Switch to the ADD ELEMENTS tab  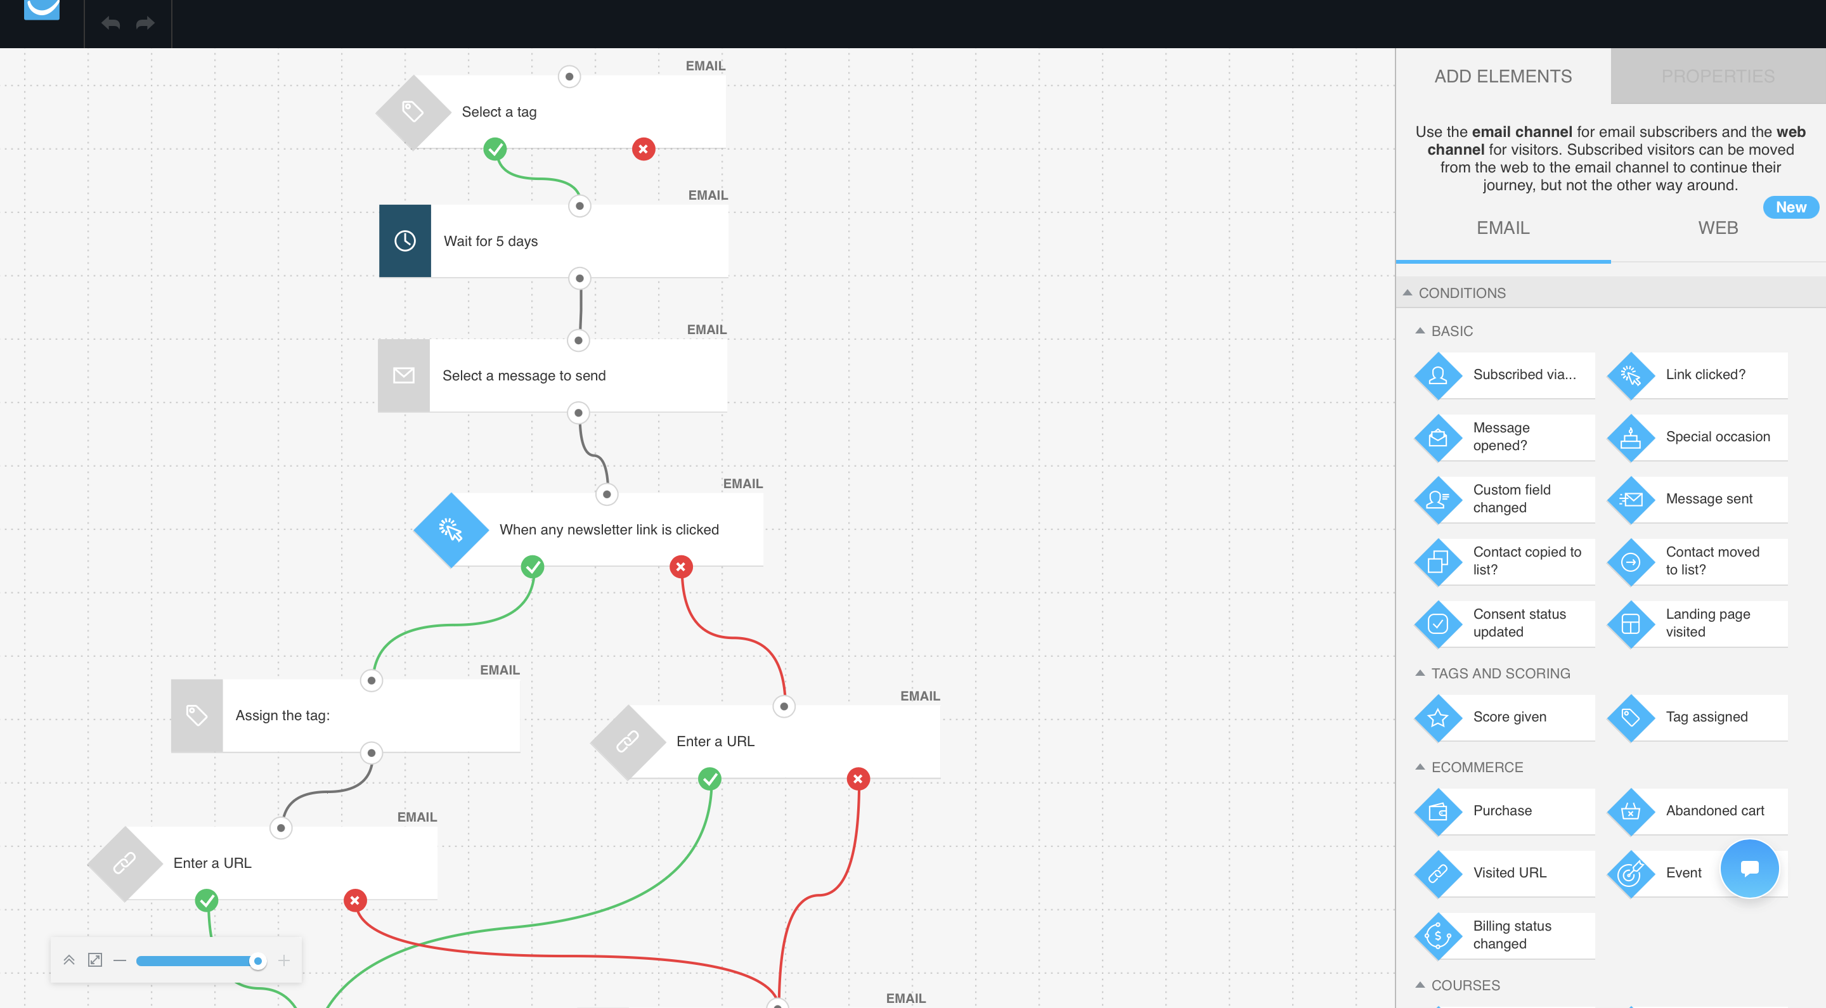(x=1503, y=76)
